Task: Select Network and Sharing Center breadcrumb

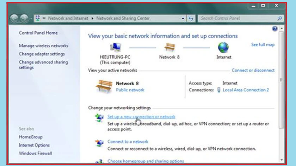Action: (x=123, y=18)
